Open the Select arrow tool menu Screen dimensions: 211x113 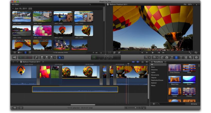[60, 58]
